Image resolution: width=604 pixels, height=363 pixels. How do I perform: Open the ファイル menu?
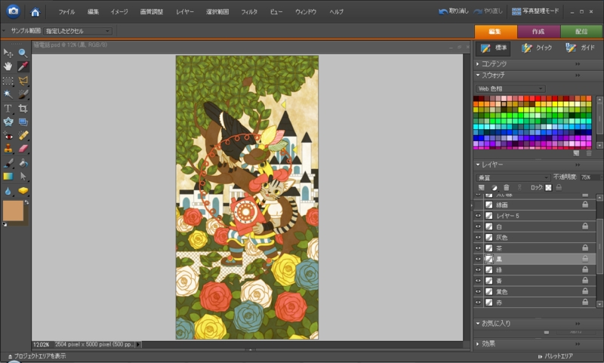tap(66, 12)
